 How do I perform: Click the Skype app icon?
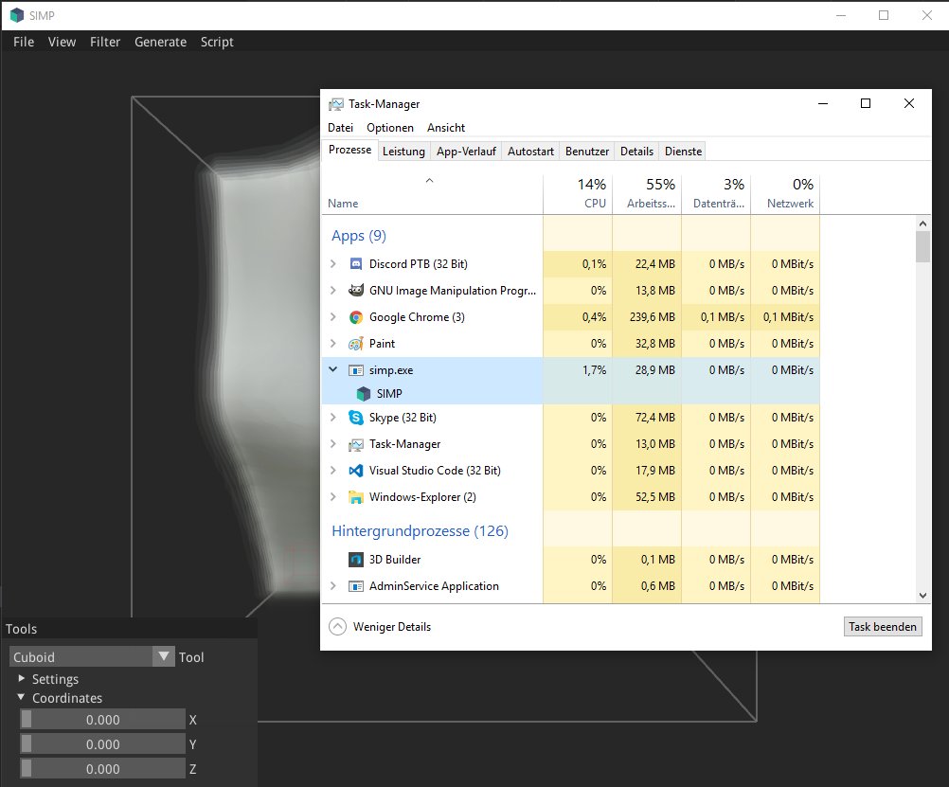356,418
